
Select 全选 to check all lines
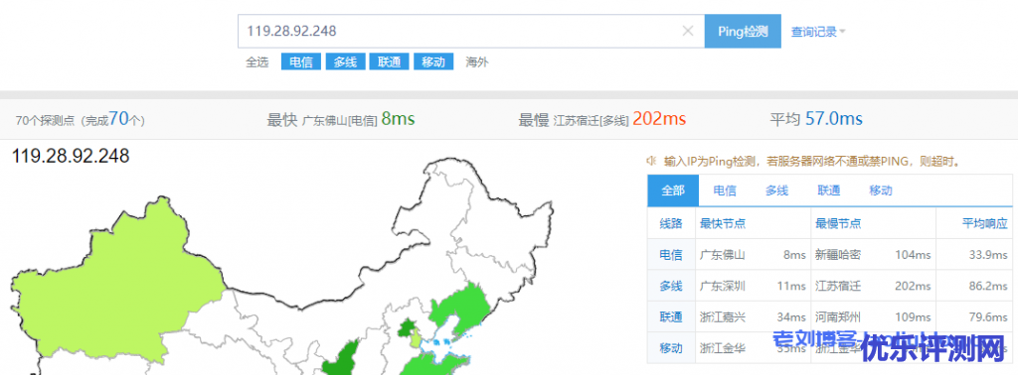[256, 62]
